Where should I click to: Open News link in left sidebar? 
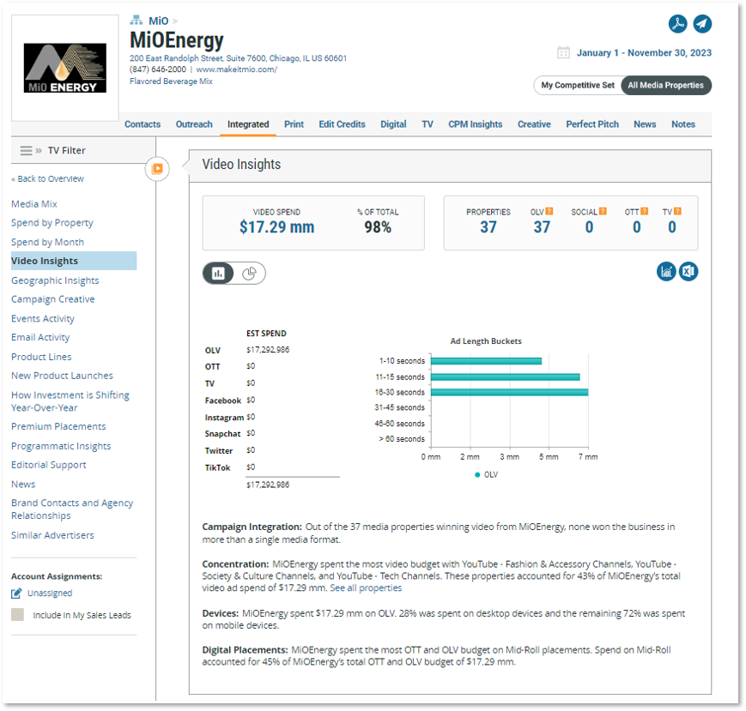[x=23, y=485]
